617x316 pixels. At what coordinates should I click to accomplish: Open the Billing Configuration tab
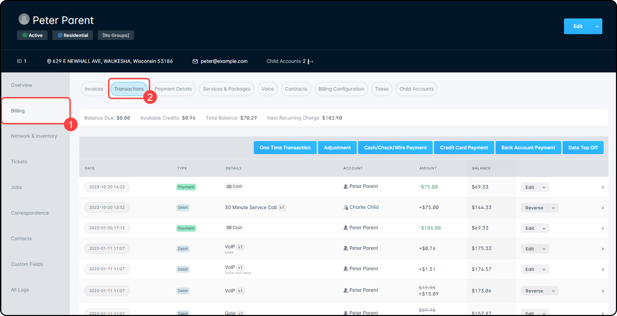click(341, 89)
